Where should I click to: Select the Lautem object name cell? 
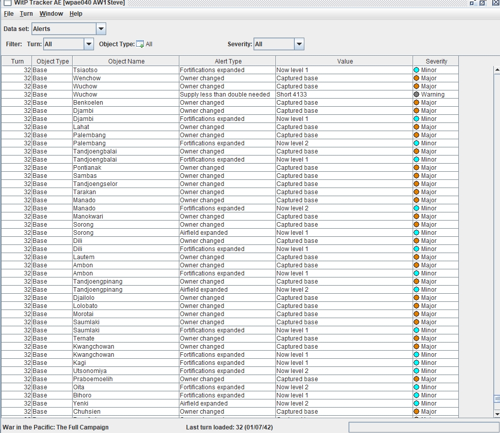tap(126, 257)
